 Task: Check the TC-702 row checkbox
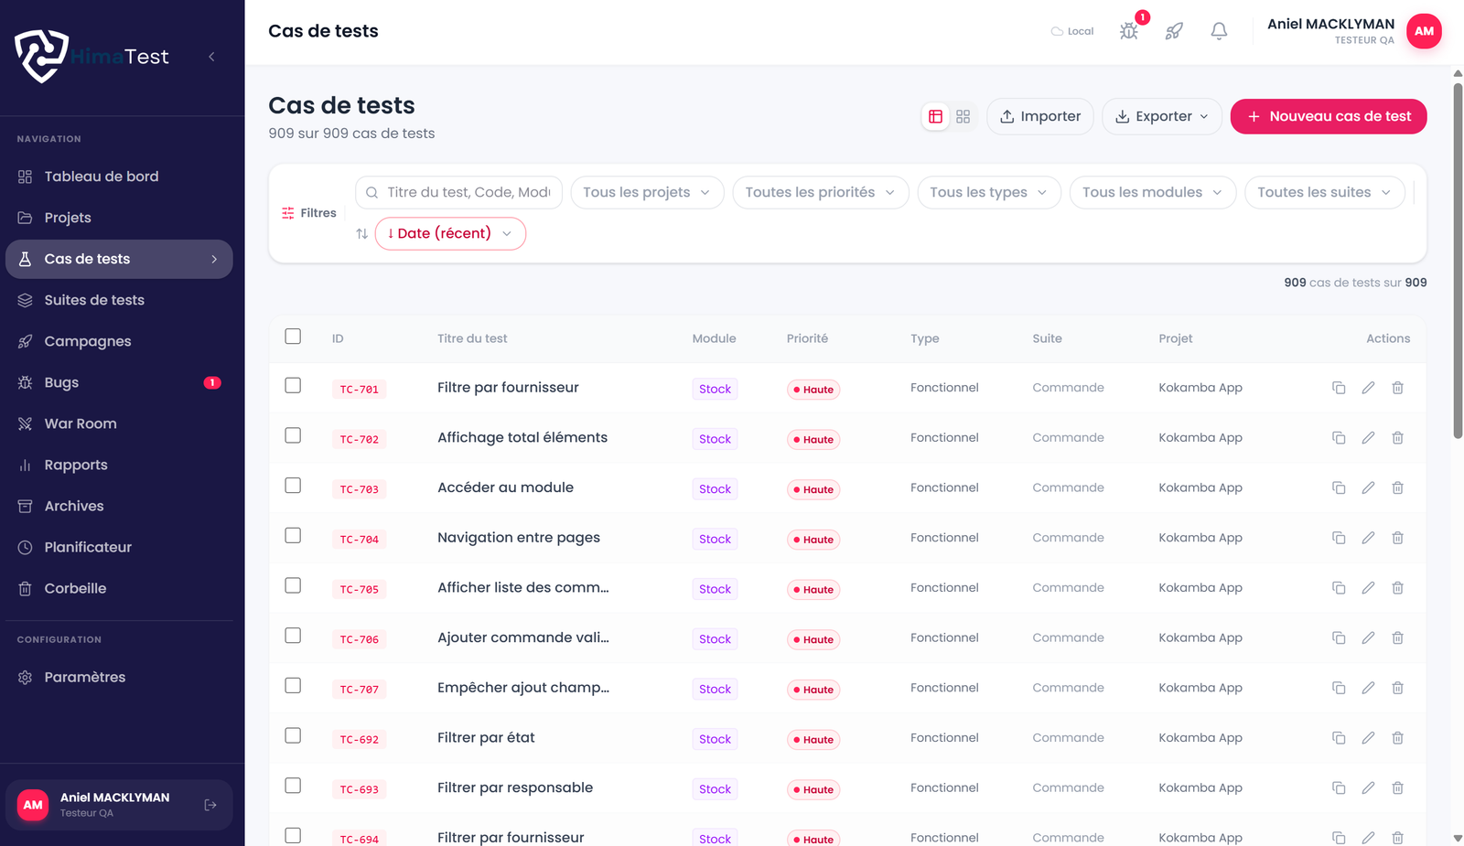(x=293, y=435)
